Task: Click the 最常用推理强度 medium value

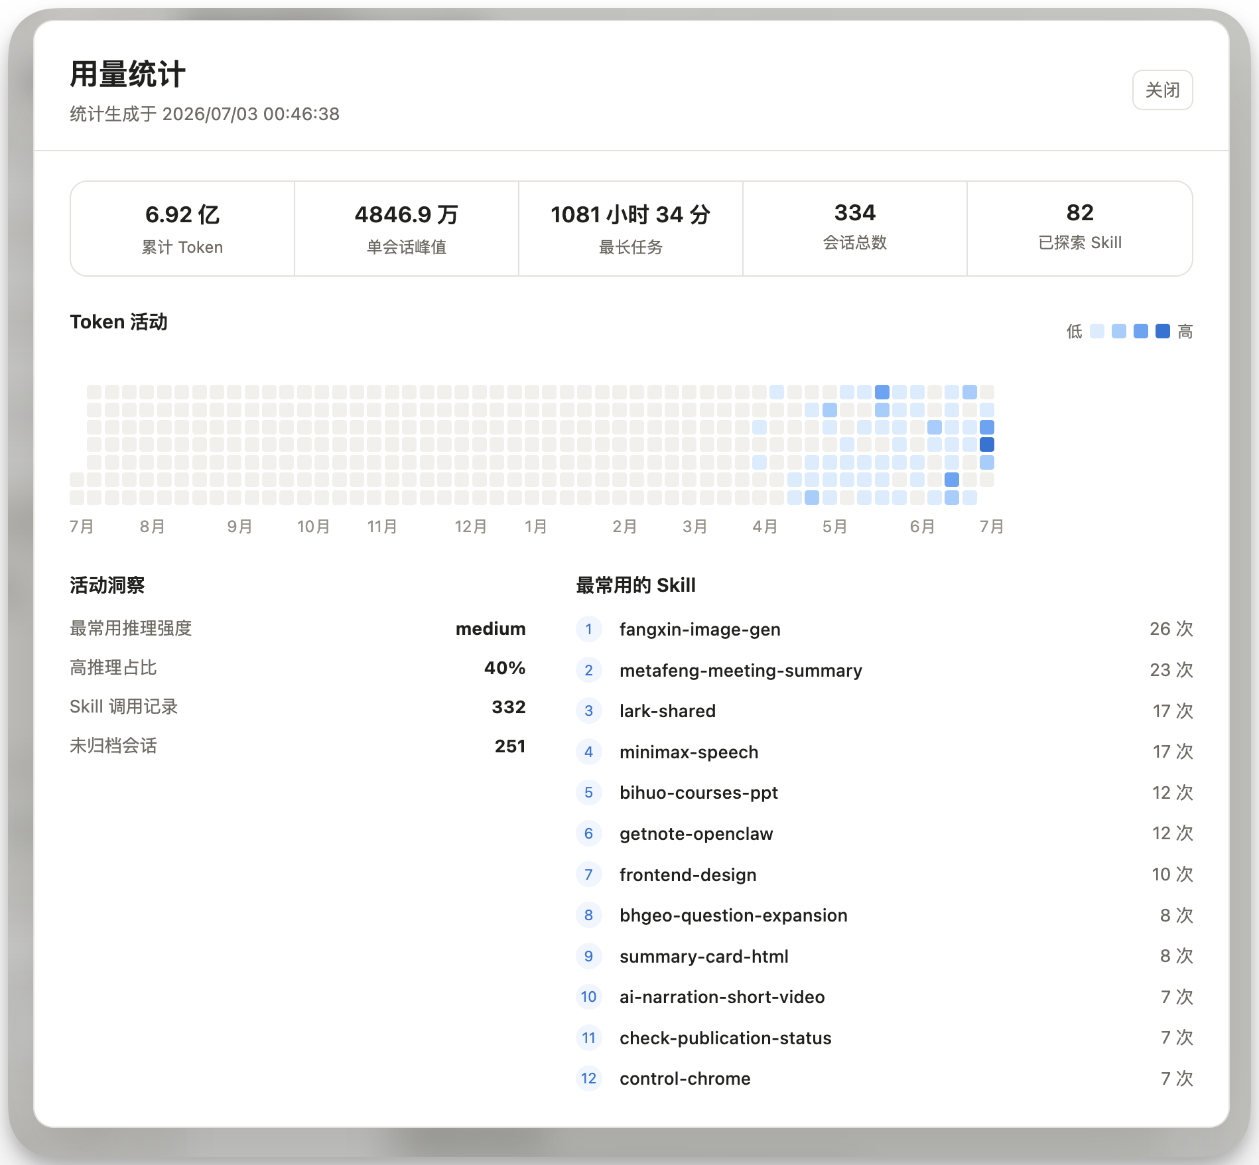Action: coord(490,629)
